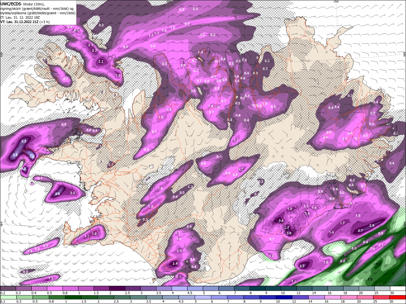Select the 'IT: Lau. 31. 12. 2022 18Z' line
Viewport: 406px width, 304px height.
pos(20,17)
